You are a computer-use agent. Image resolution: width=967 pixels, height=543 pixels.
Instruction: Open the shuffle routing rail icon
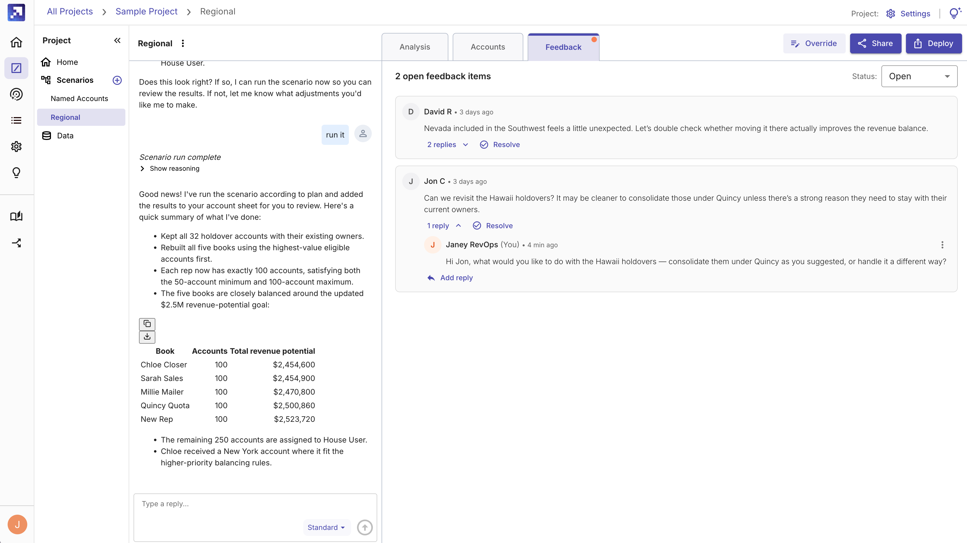click(x=16, y=243)
